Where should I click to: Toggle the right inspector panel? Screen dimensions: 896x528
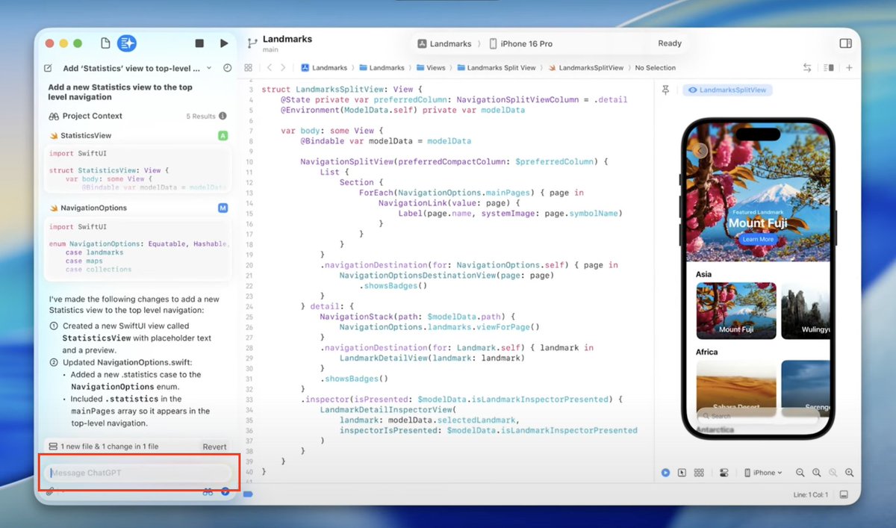click(x=846, y=43)
